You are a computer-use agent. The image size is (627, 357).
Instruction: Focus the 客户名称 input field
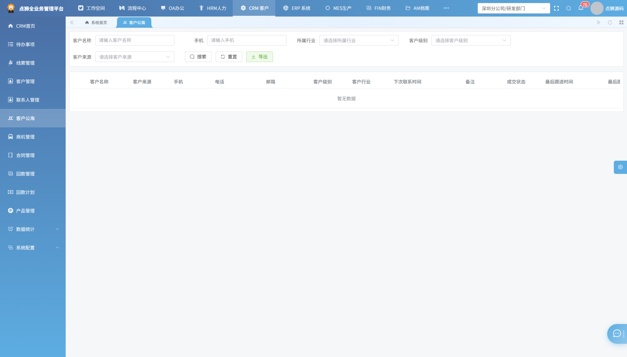click(134, 40)
